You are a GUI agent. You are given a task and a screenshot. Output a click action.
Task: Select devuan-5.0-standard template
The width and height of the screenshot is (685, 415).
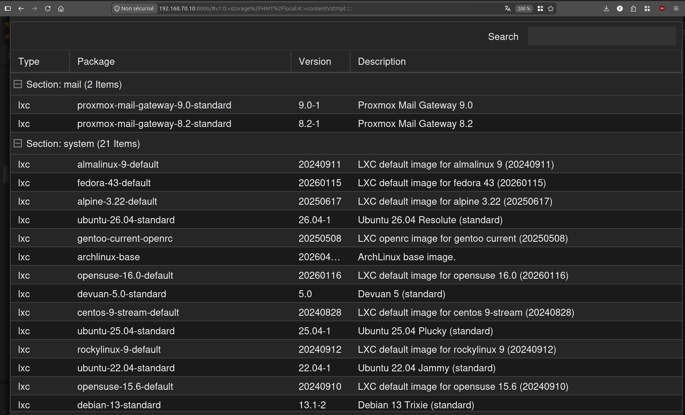pos(346,294)
